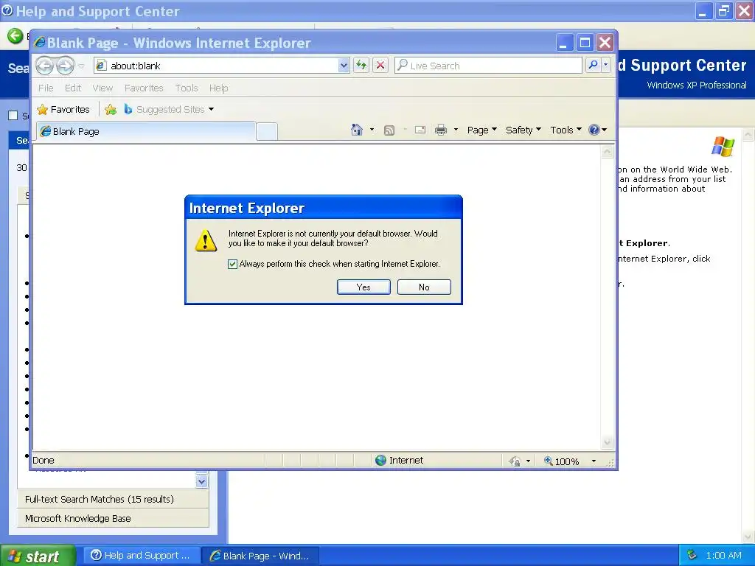
Task: Click the IE Forward arrow button
Action: [66, 66]
